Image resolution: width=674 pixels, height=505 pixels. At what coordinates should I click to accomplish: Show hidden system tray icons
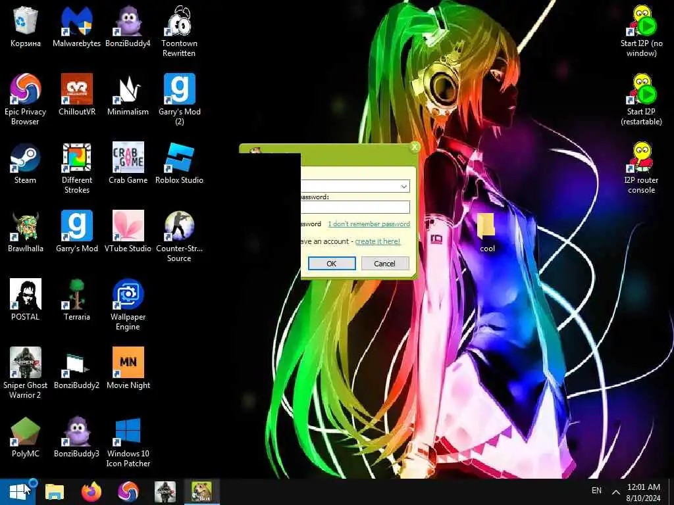615,492
